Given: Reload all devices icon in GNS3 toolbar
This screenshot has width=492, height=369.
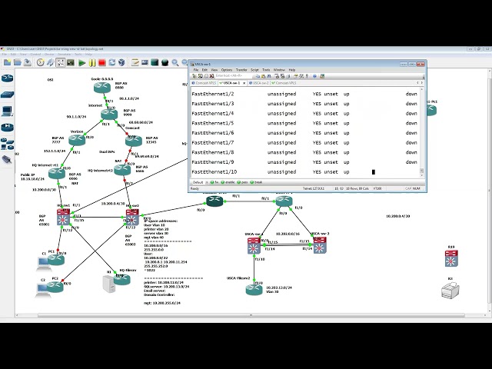Looking at the screenshot, I should pos(112,62).
